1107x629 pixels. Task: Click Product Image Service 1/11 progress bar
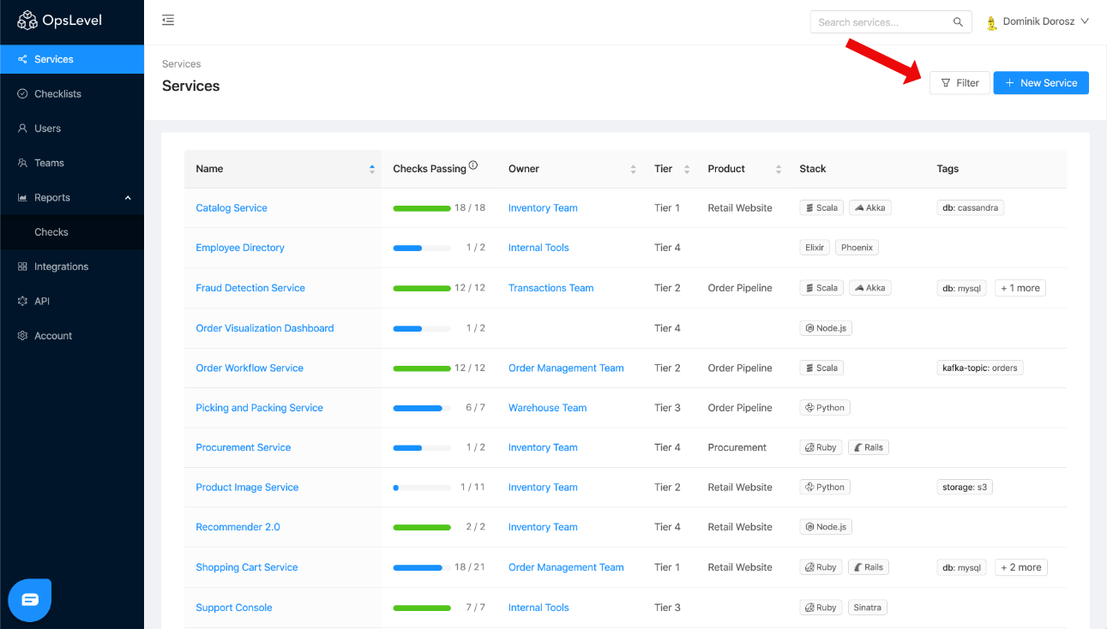[x=422, y=487]
